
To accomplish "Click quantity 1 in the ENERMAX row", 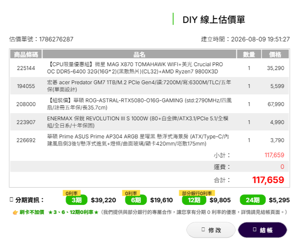I will pyautogui.click(x=249, y=122).
